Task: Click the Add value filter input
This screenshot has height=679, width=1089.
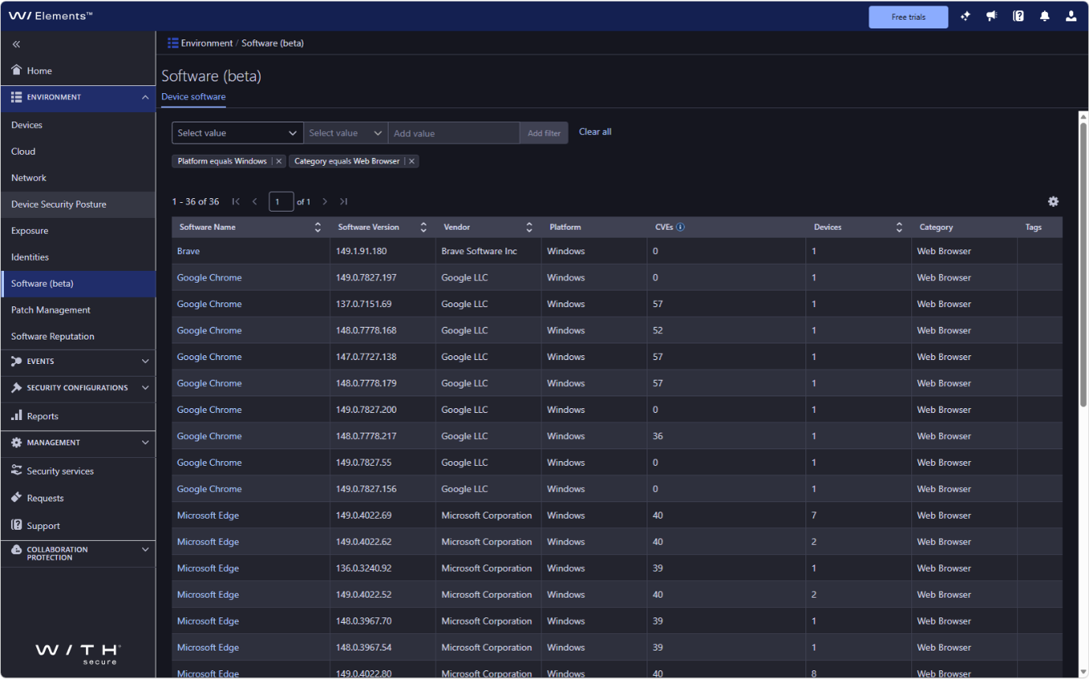Action: pos(454,133)
